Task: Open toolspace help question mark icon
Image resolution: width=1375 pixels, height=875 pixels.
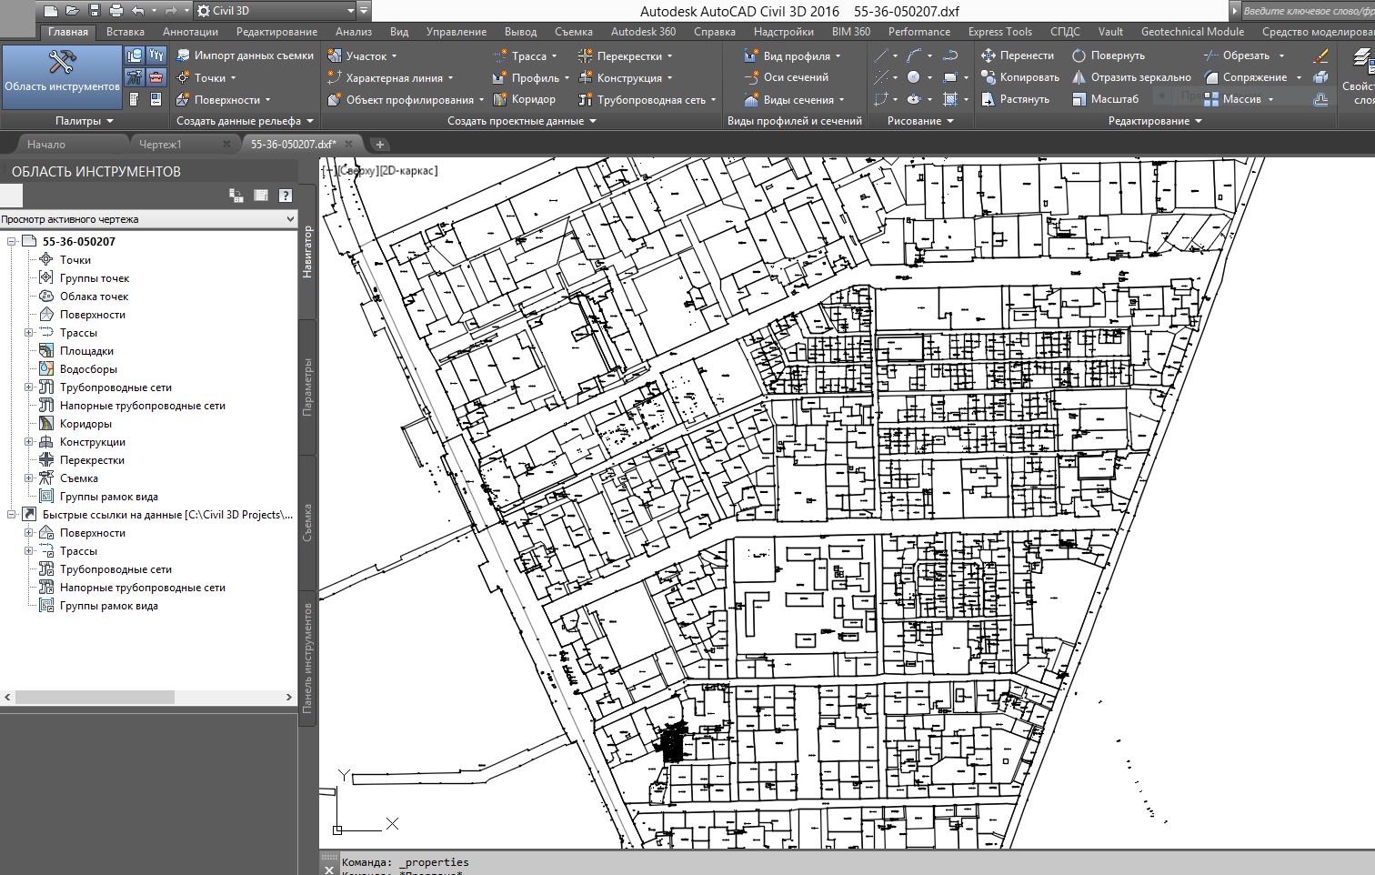Action: point(286,196)
